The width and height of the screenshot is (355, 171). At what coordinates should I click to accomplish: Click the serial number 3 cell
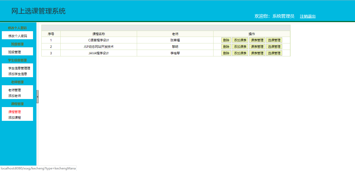click(x=51, y=53)
